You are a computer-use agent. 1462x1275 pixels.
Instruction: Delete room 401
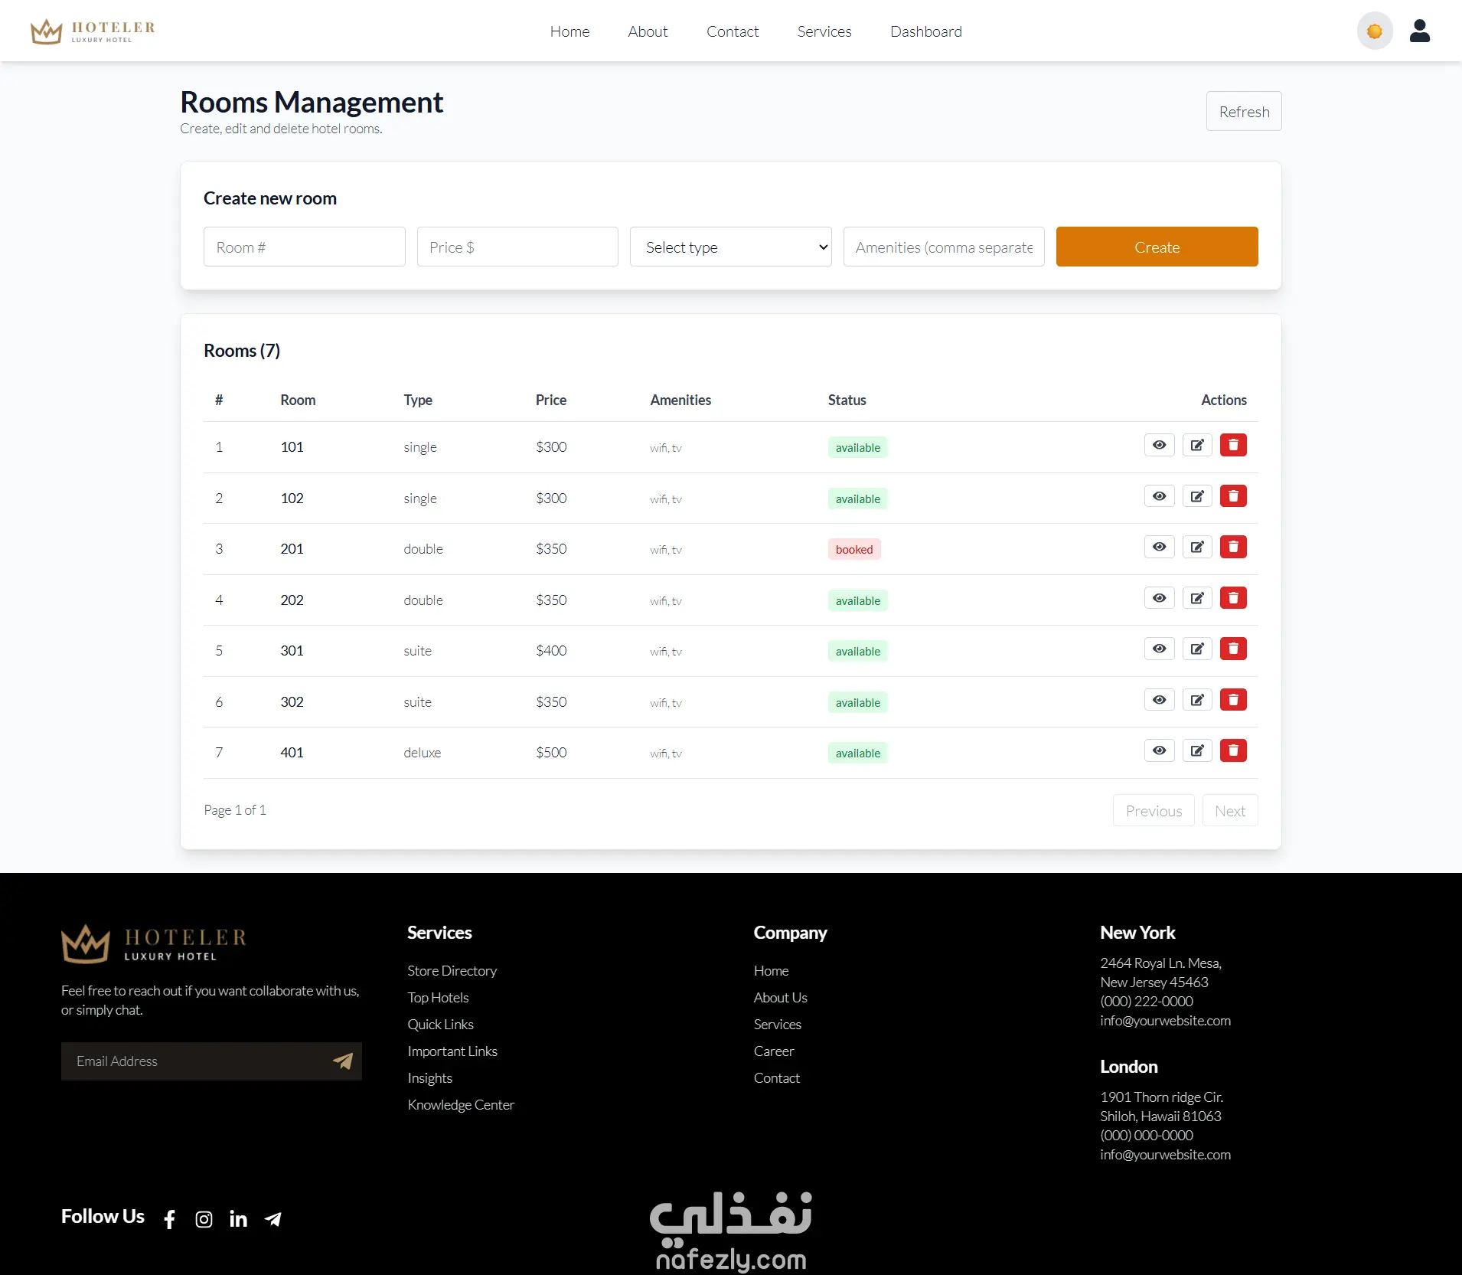pyautogui.click(x=1233, y=750)
